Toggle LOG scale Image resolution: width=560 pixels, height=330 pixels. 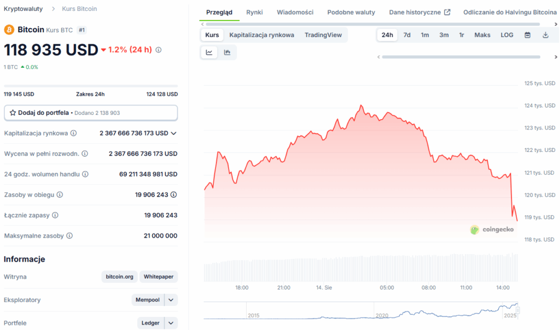coord(507,35)
